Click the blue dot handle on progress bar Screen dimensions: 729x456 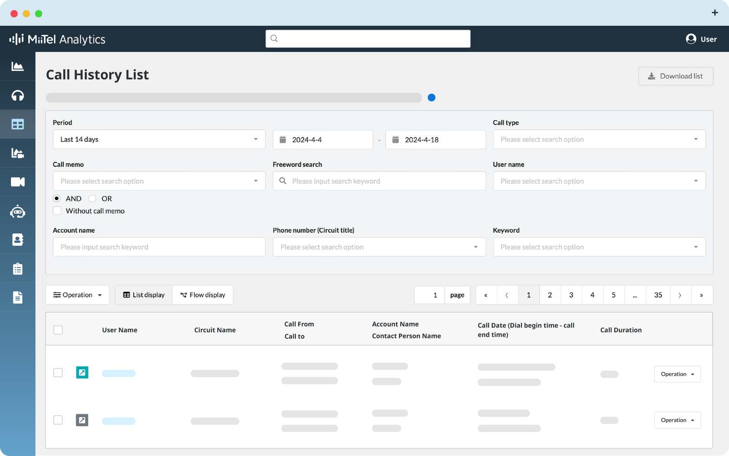(x=431, y=98)
